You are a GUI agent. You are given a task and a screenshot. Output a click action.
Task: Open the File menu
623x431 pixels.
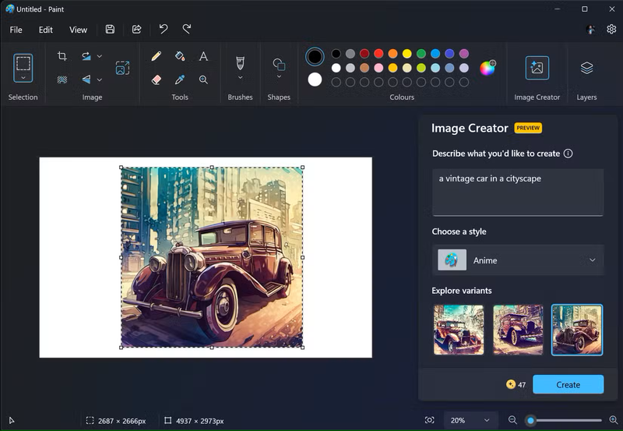click(16, 30)
